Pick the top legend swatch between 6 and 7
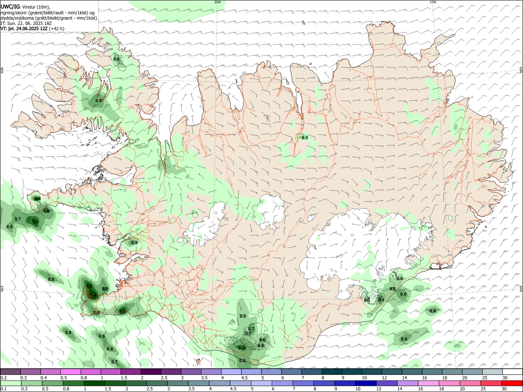This screenshot has height=392, width=523. coord(291,372)
